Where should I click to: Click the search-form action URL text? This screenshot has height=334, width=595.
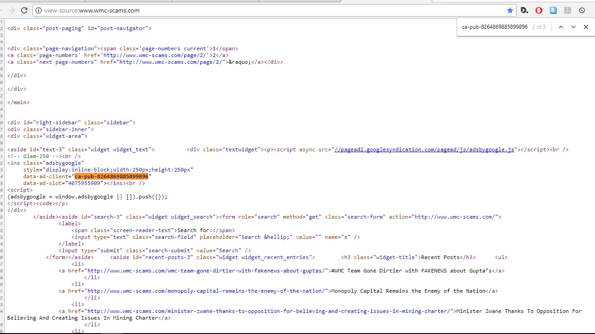[455, 217]
